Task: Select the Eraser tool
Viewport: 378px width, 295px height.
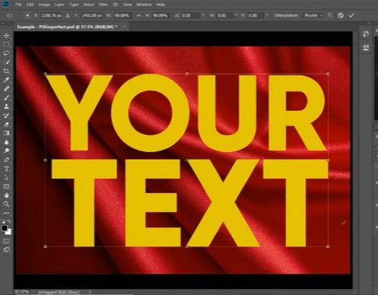Action: pos(7,124)
